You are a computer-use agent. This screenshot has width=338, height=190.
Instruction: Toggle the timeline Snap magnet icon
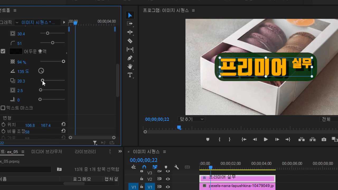point(144,167)
